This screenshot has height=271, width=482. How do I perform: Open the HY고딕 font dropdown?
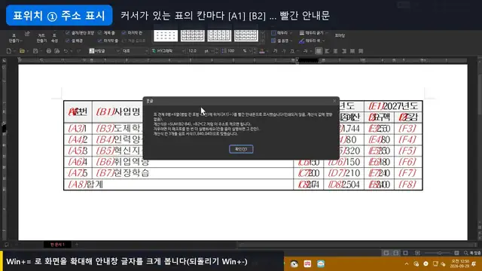coord(168,51)
